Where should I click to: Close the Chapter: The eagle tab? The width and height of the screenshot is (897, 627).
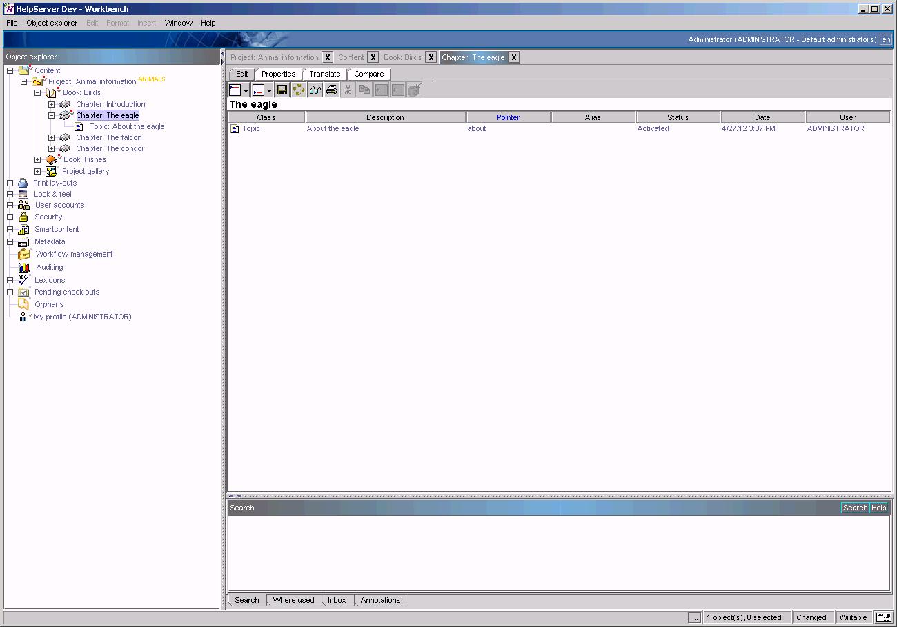[514, 57]
